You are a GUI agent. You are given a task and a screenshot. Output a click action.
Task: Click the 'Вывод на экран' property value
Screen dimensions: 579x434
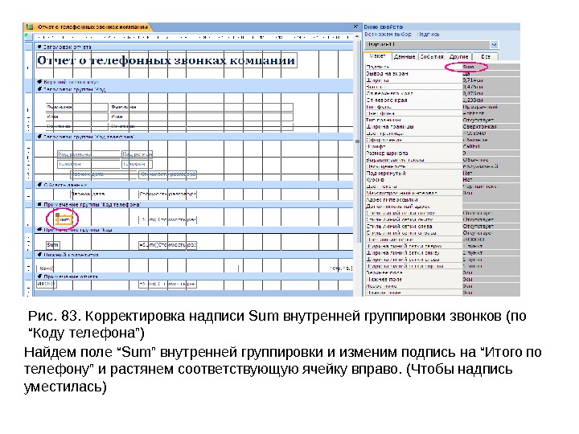click(x=491, y=73)
